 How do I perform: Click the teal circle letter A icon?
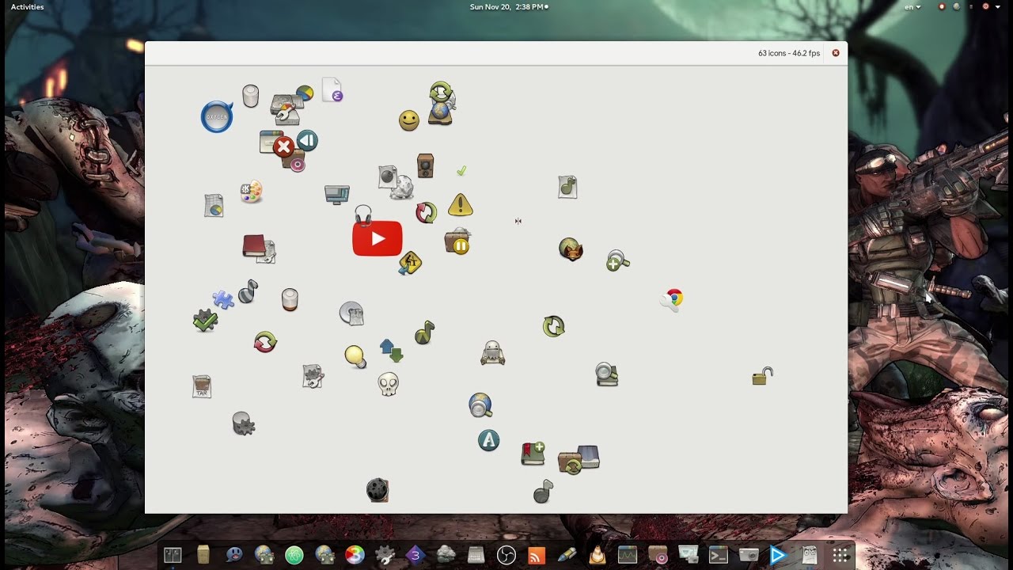[488, 440]
